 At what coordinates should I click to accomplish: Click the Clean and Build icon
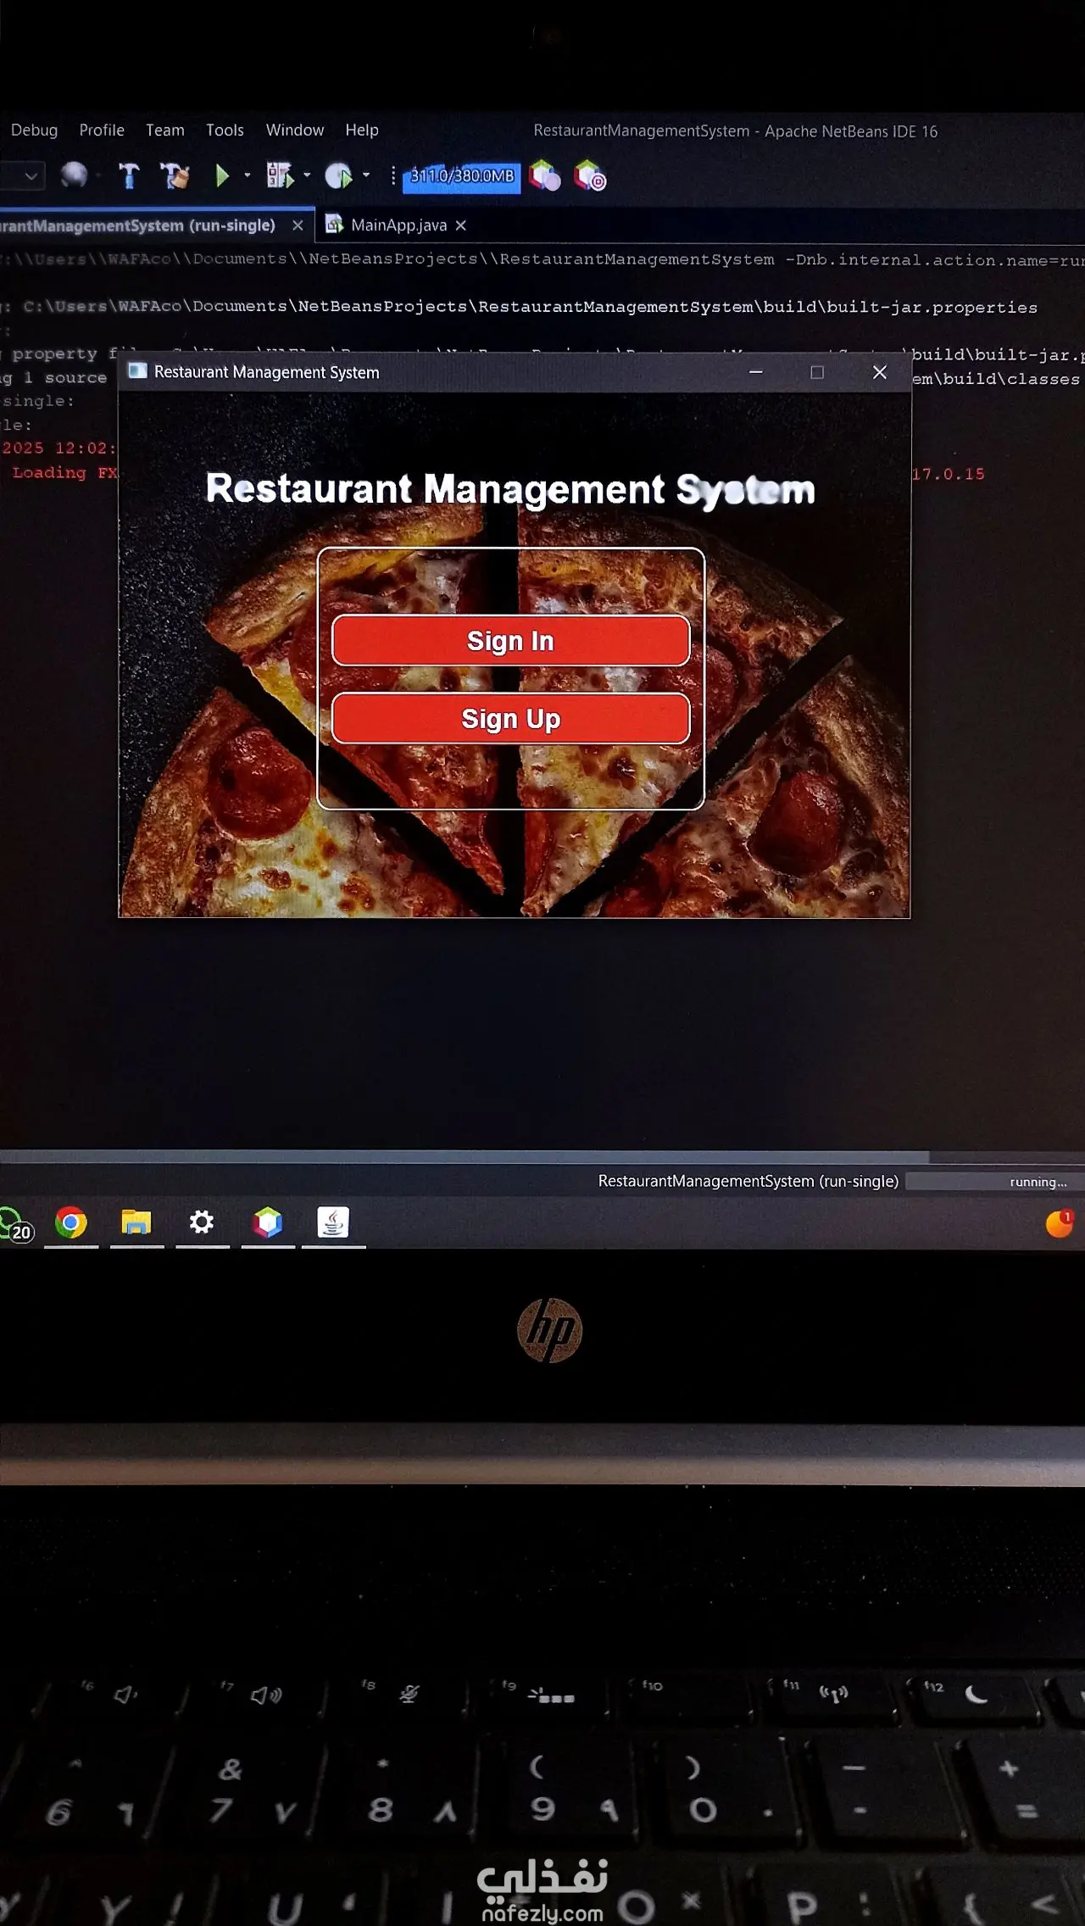[x=175, y=175]
